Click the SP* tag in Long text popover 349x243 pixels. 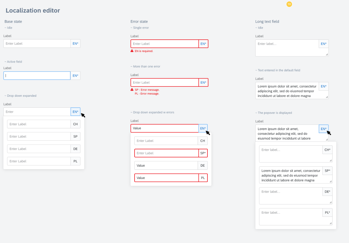(328, 171)
